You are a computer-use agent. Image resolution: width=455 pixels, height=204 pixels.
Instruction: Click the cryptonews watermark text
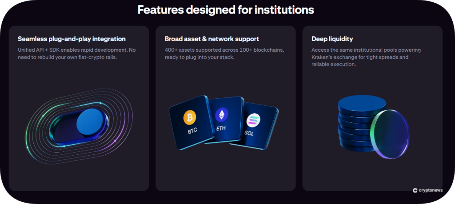(430, 190)
